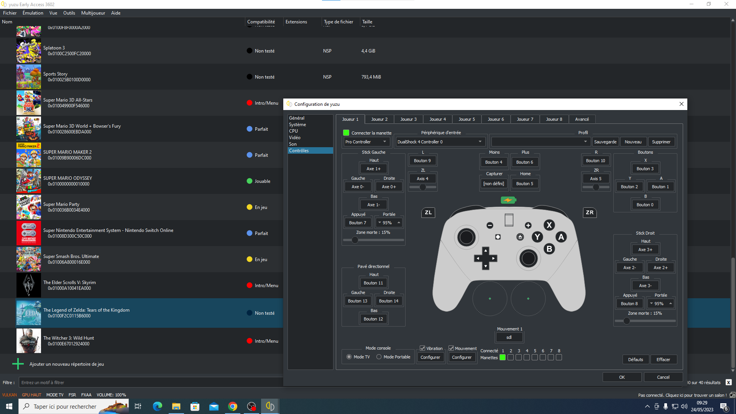Screen dimensions: 736x414
Task: Click the ZR trigger icon on the controller diagram
Action: click(x=590, y=212)
